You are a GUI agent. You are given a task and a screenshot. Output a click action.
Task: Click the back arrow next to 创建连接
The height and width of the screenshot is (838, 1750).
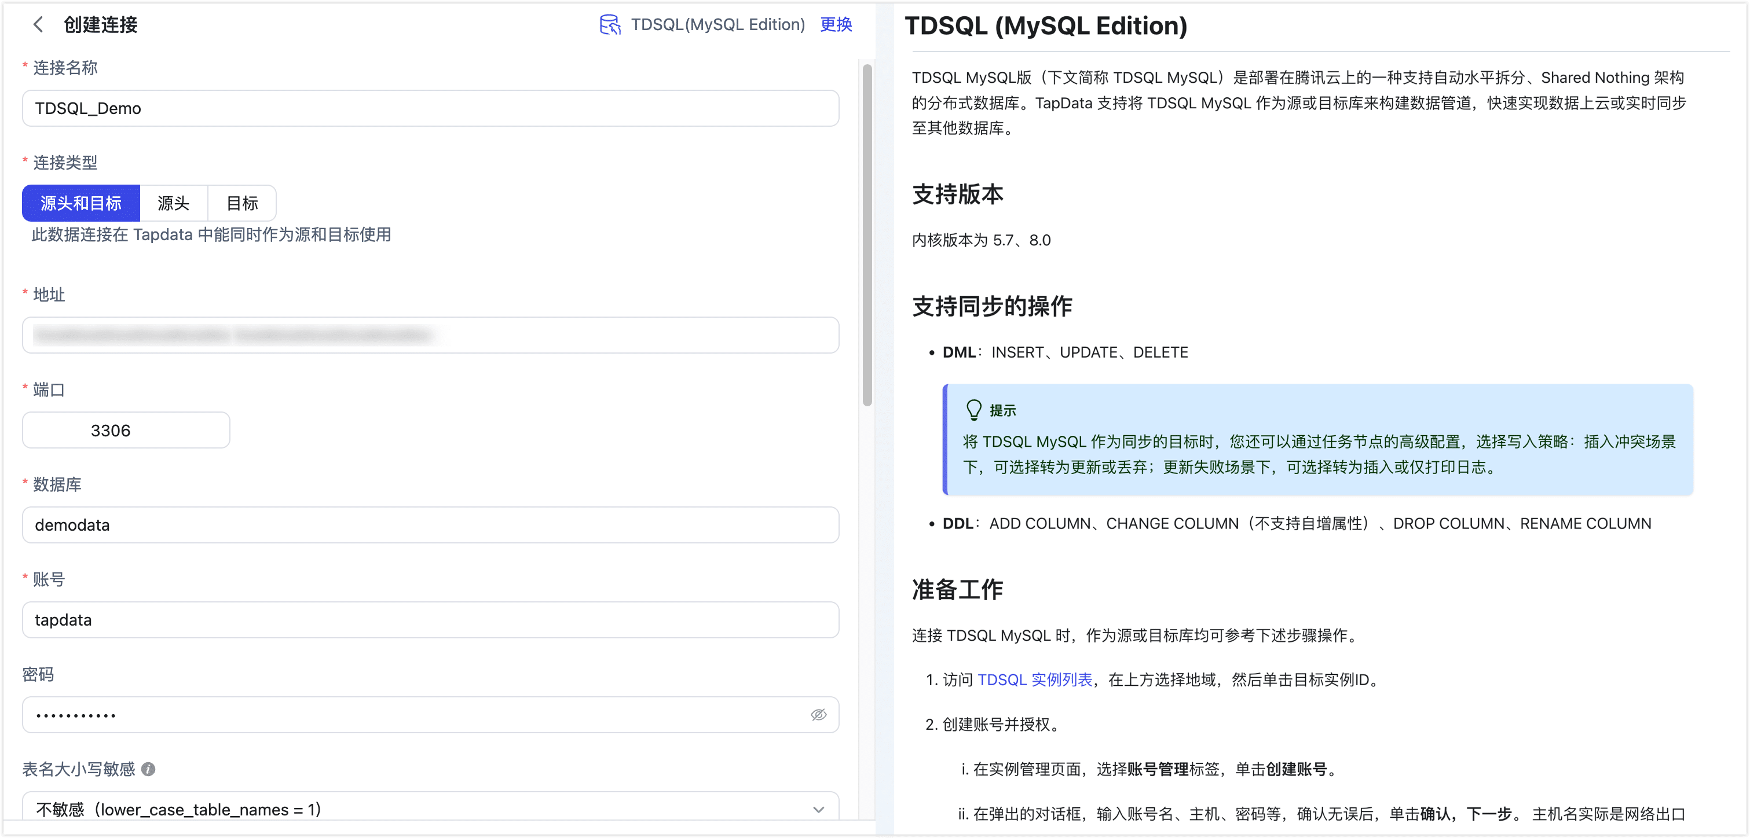[x=38, y=25]
